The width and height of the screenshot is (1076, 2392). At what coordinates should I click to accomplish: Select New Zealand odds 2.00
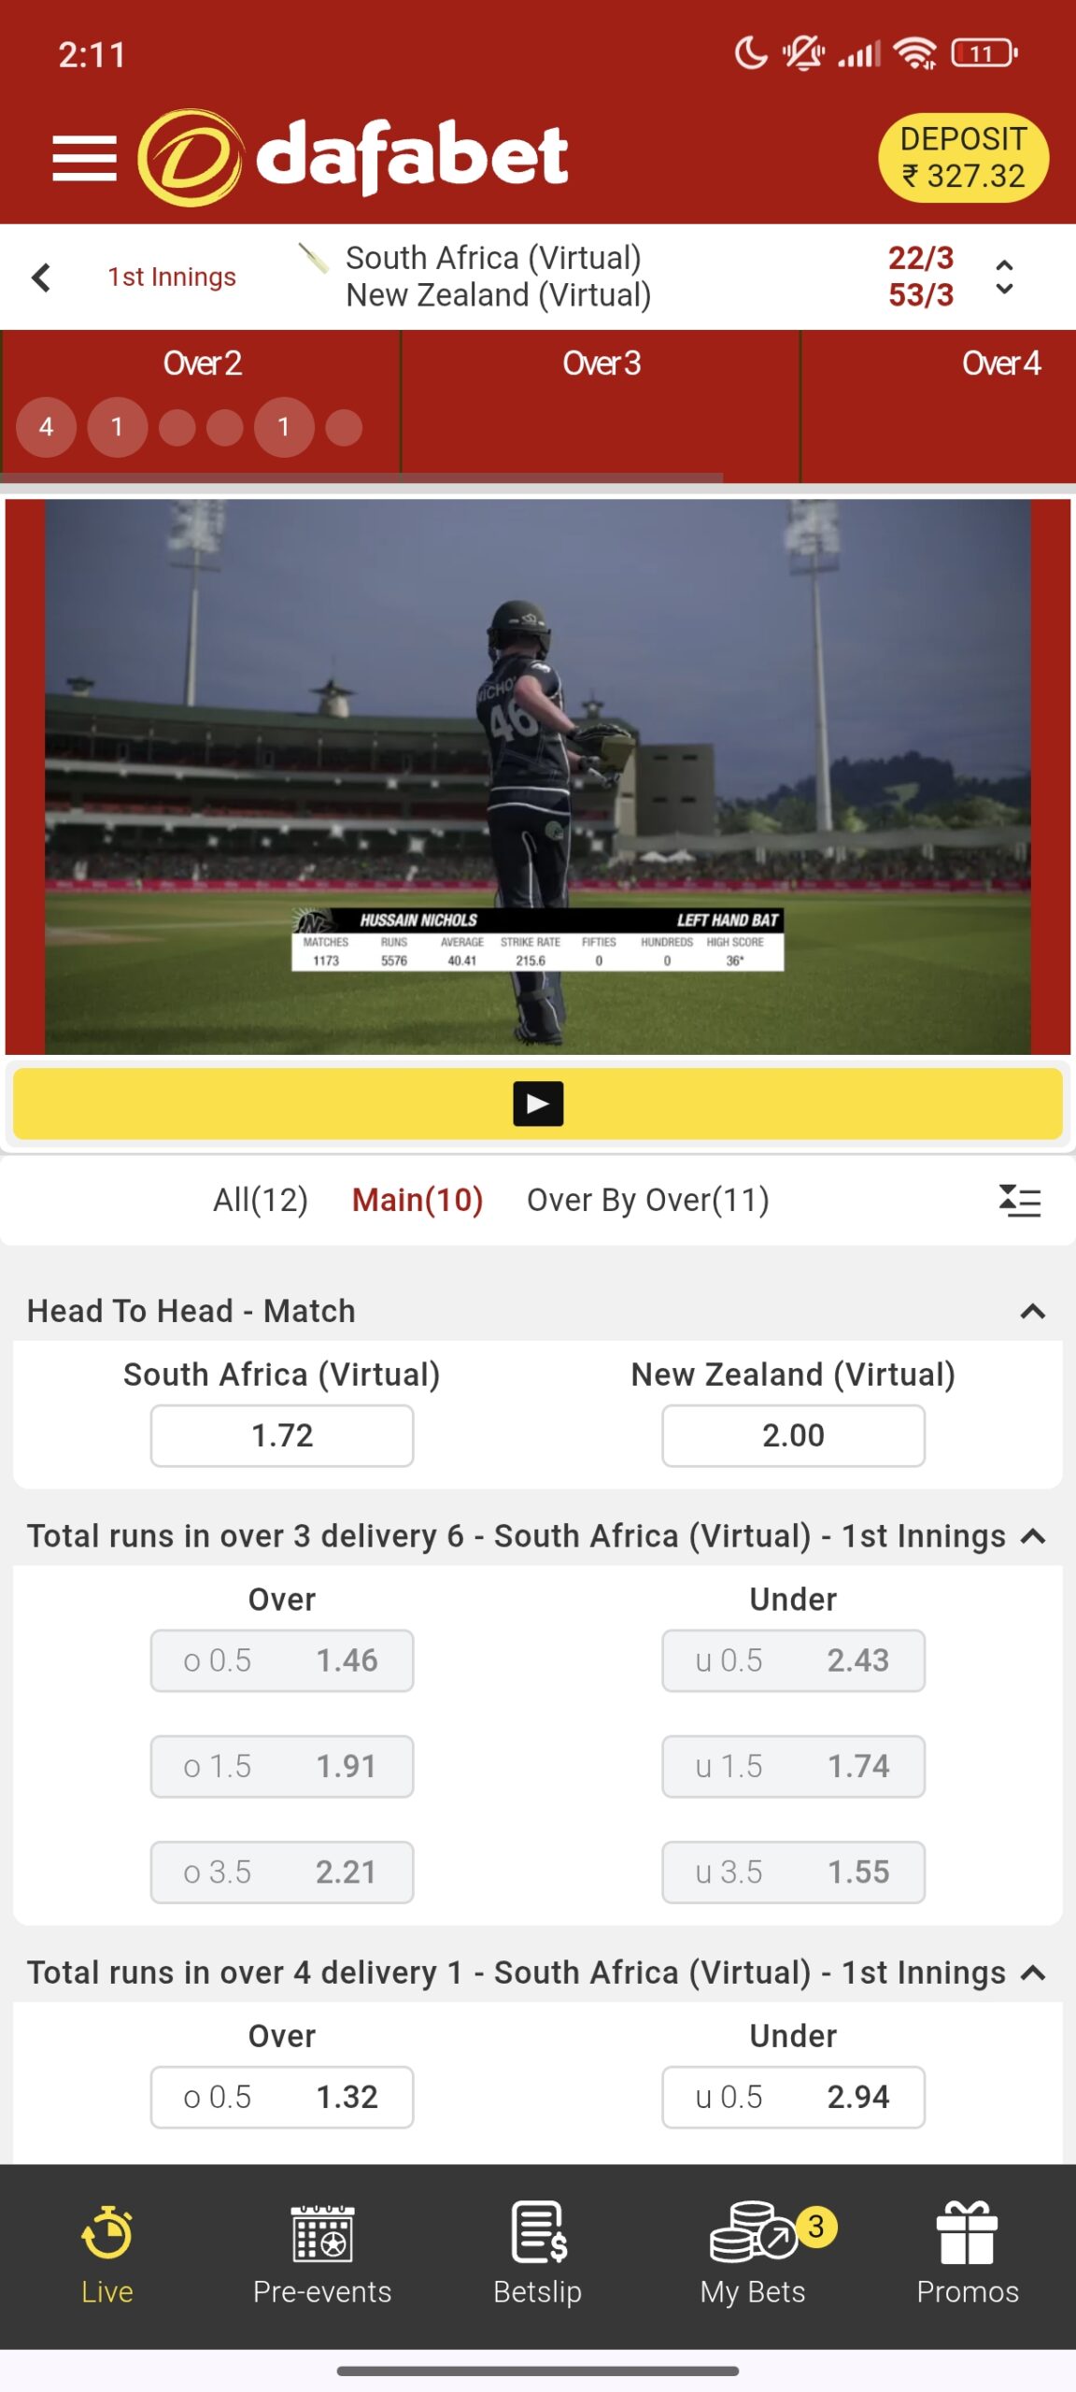point(794,1436)
